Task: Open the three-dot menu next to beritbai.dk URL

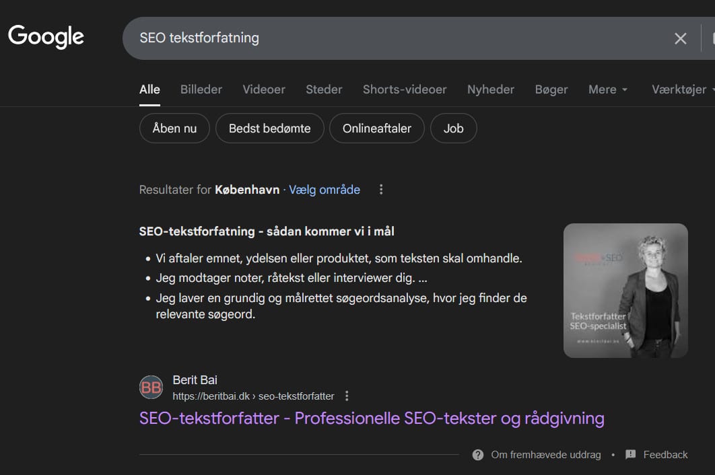Action: click(347, 396)
